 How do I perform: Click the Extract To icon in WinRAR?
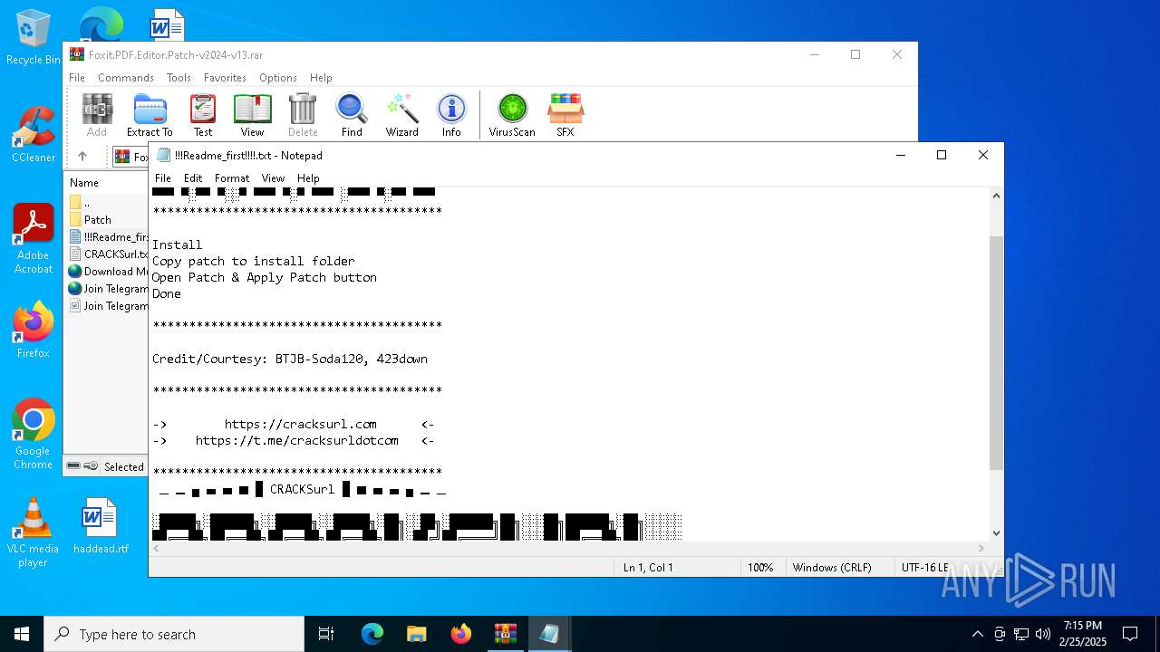click(150, 115)
